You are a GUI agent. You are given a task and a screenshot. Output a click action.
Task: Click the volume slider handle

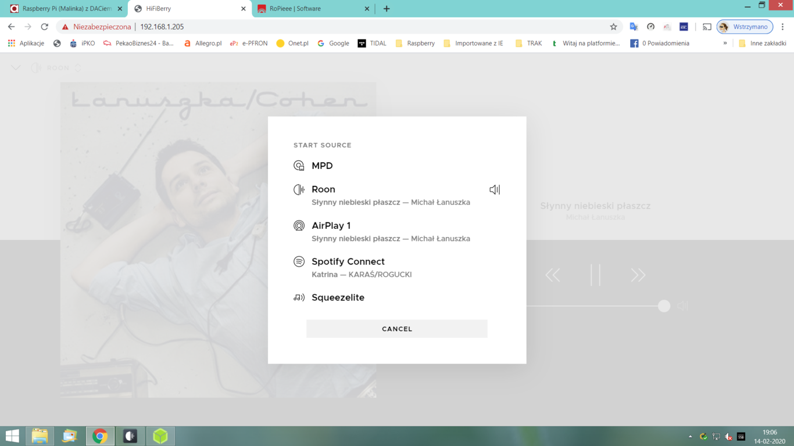pyautogui.click(x=664, y=306)
